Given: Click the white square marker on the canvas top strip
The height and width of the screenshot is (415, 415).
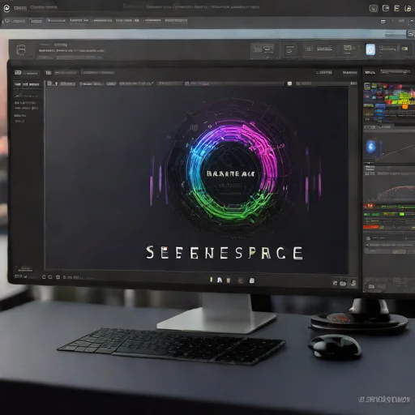Looking at the screenshot, I should [x=289, y=83].
